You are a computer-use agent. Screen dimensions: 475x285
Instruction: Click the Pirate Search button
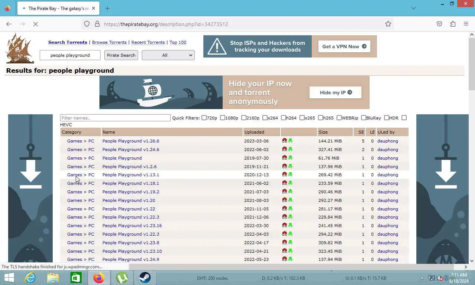pyautogui.click(x=121, y=55)
